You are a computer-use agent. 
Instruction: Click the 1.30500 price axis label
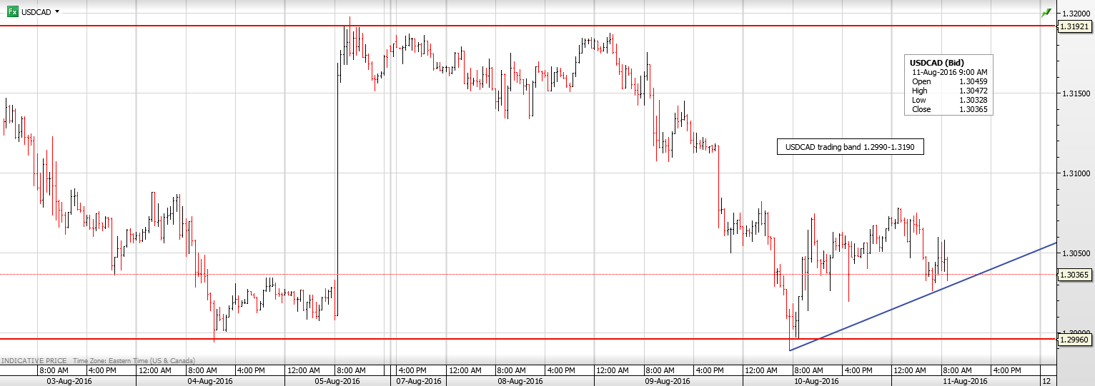(1076, 253)
